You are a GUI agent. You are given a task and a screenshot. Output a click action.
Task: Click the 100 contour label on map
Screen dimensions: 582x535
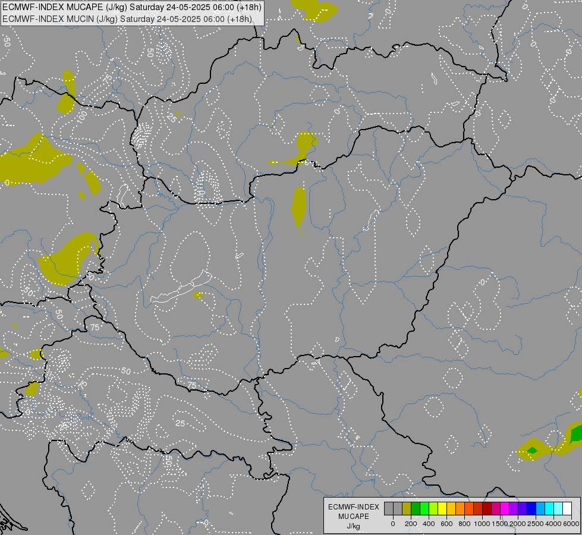tap(81, 117)
